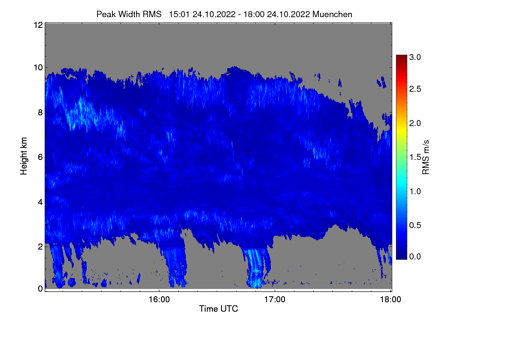
Task: Click the '16:00' time axis label
Action: 159,300
